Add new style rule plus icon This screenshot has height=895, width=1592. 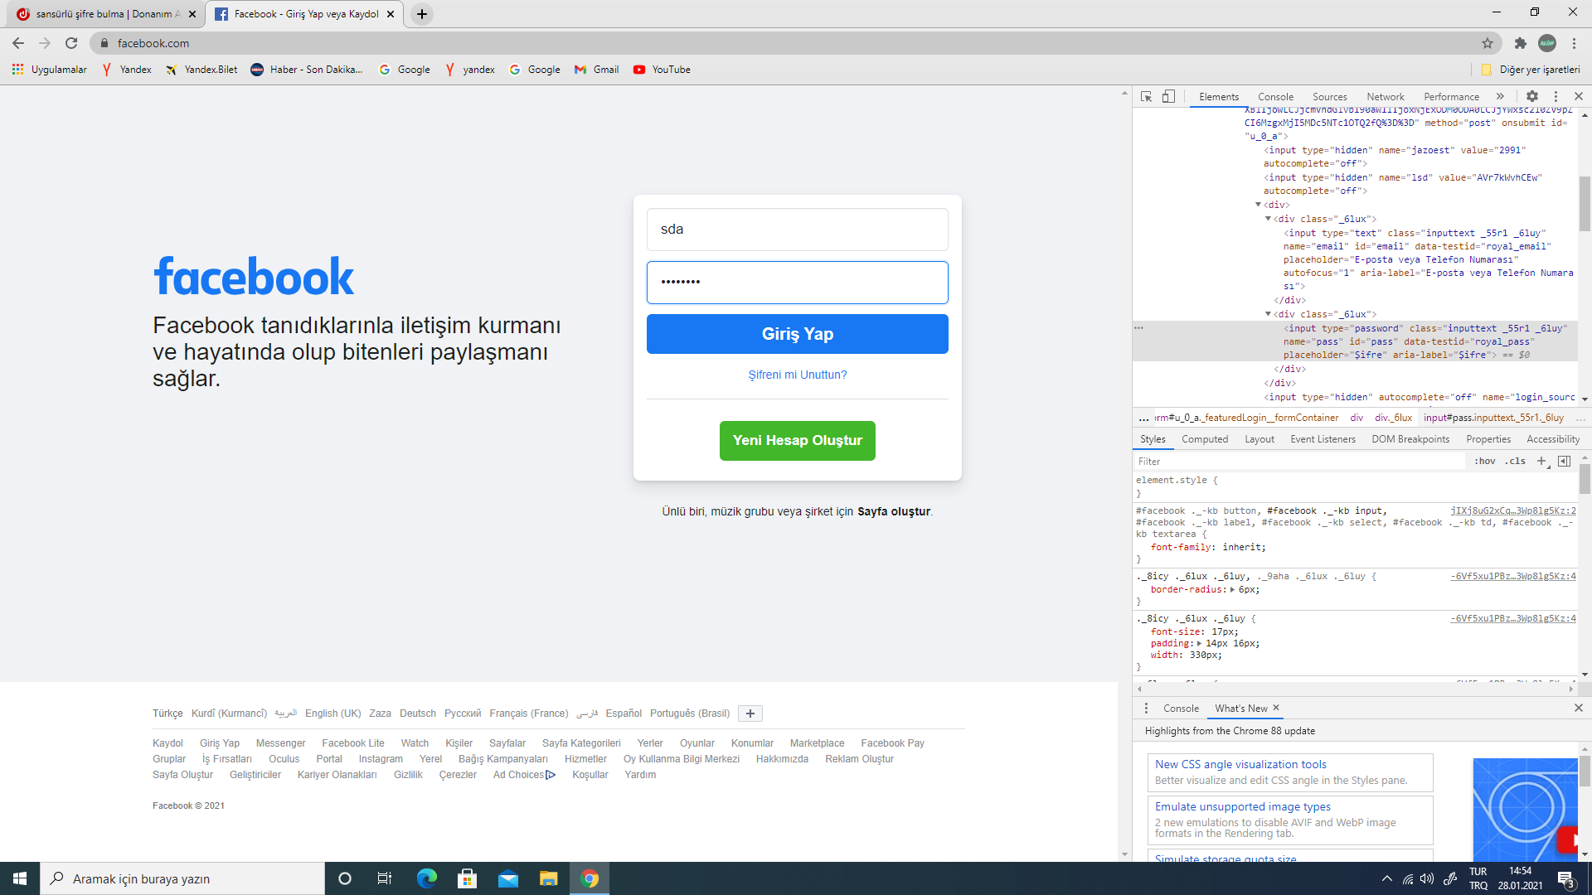1541,462
